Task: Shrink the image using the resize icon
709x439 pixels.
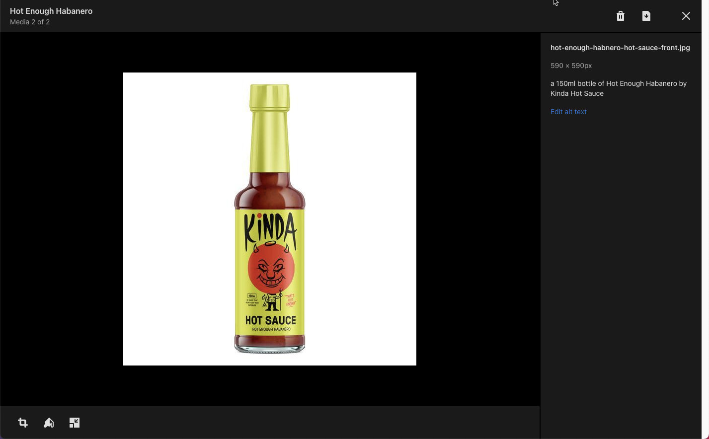Action: coord(75,423)
